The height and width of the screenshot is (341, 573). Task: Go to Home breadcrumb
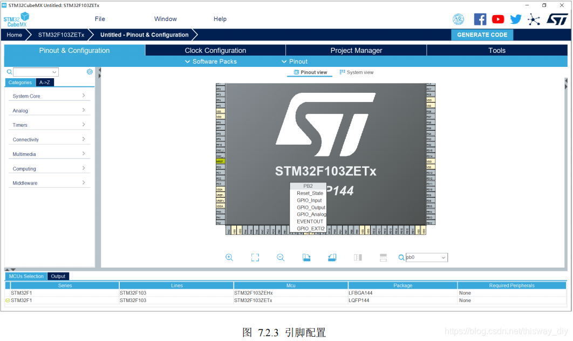pos(14,35)
